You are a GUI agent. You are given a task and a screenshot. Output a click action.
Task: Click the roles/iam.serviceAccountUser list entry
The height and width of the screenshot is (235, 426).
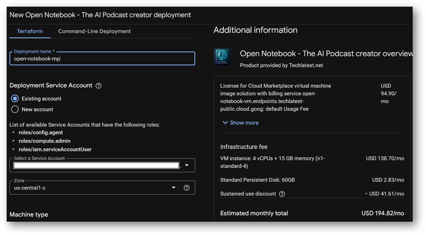(55, 149)
